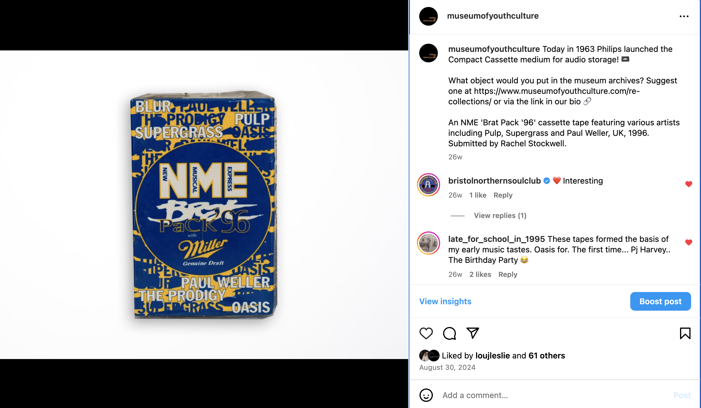Open loujleslie profile from likes
This screenshot has height=408, width=701.
pyautogui.click(x=492, y=356)
